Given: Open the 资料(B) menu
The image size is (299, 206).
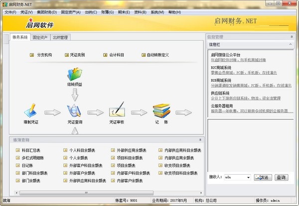Looking at the screenshot, I should click(140, 12).
